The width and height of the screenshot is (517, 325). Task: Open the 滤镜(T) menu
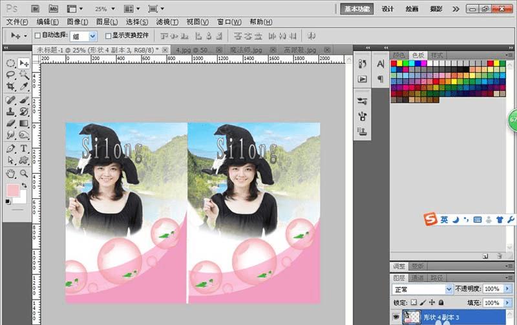coord(167,22)
